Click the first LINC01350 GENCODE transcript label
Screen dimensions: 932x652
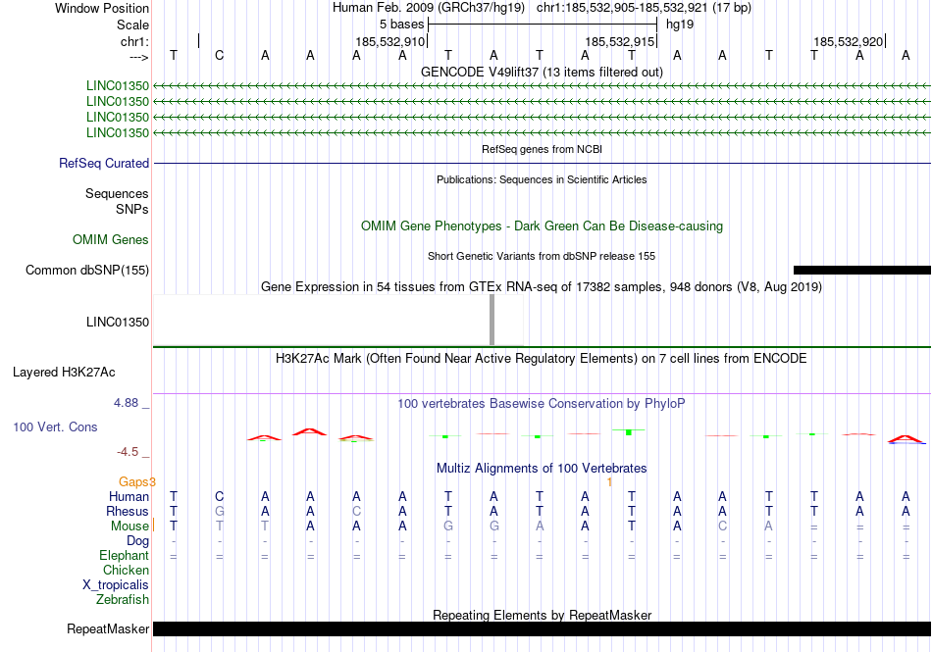pyautogui.click(x=117, y=86)
